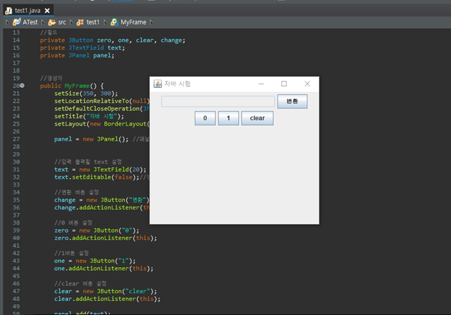Click the clear button in the Java window

click(258, 118)
